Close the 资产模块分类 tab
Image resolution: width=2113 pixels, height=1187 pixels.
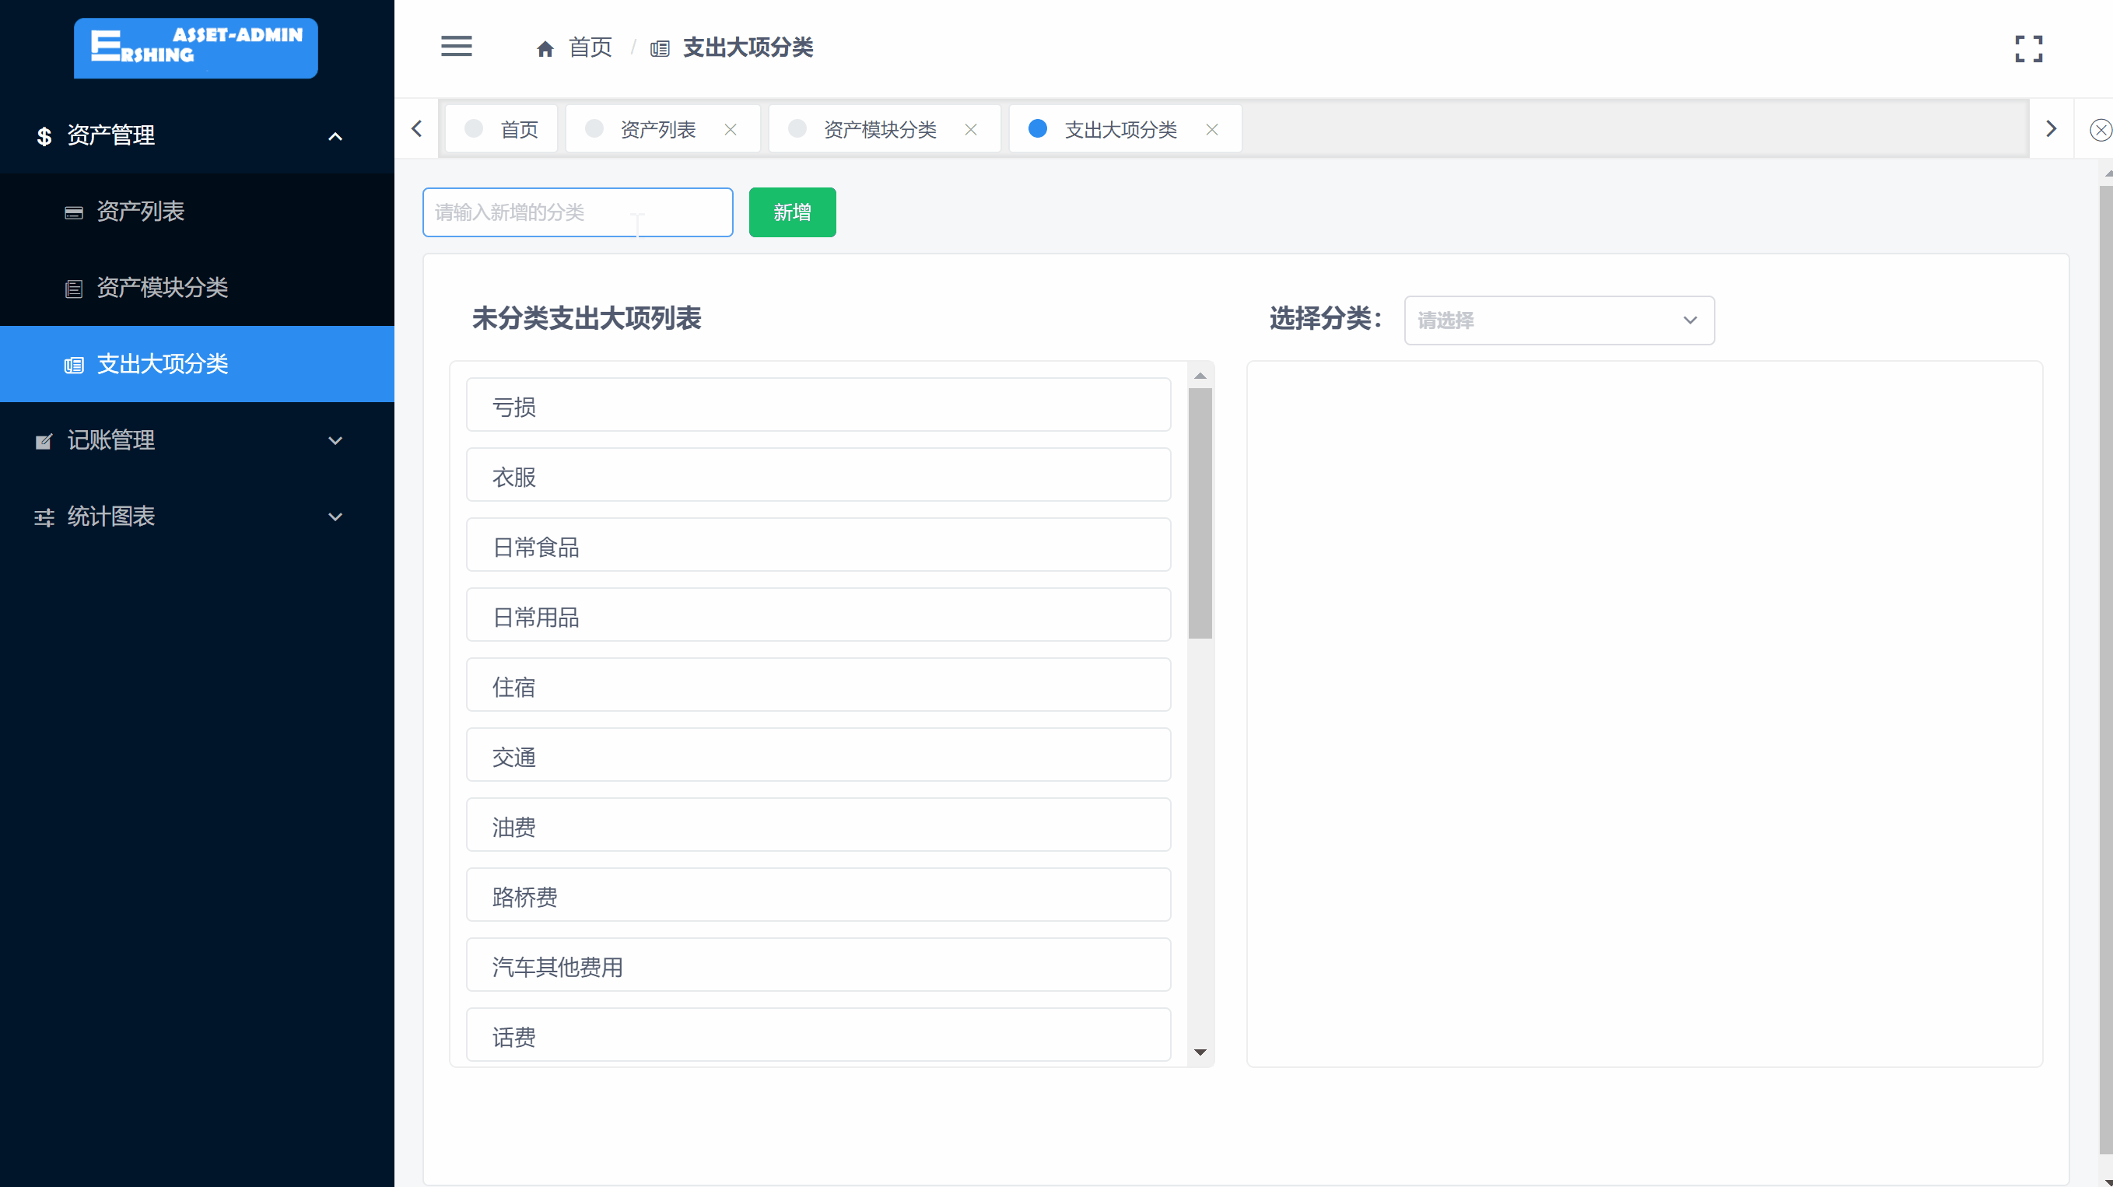pos(970,130)
